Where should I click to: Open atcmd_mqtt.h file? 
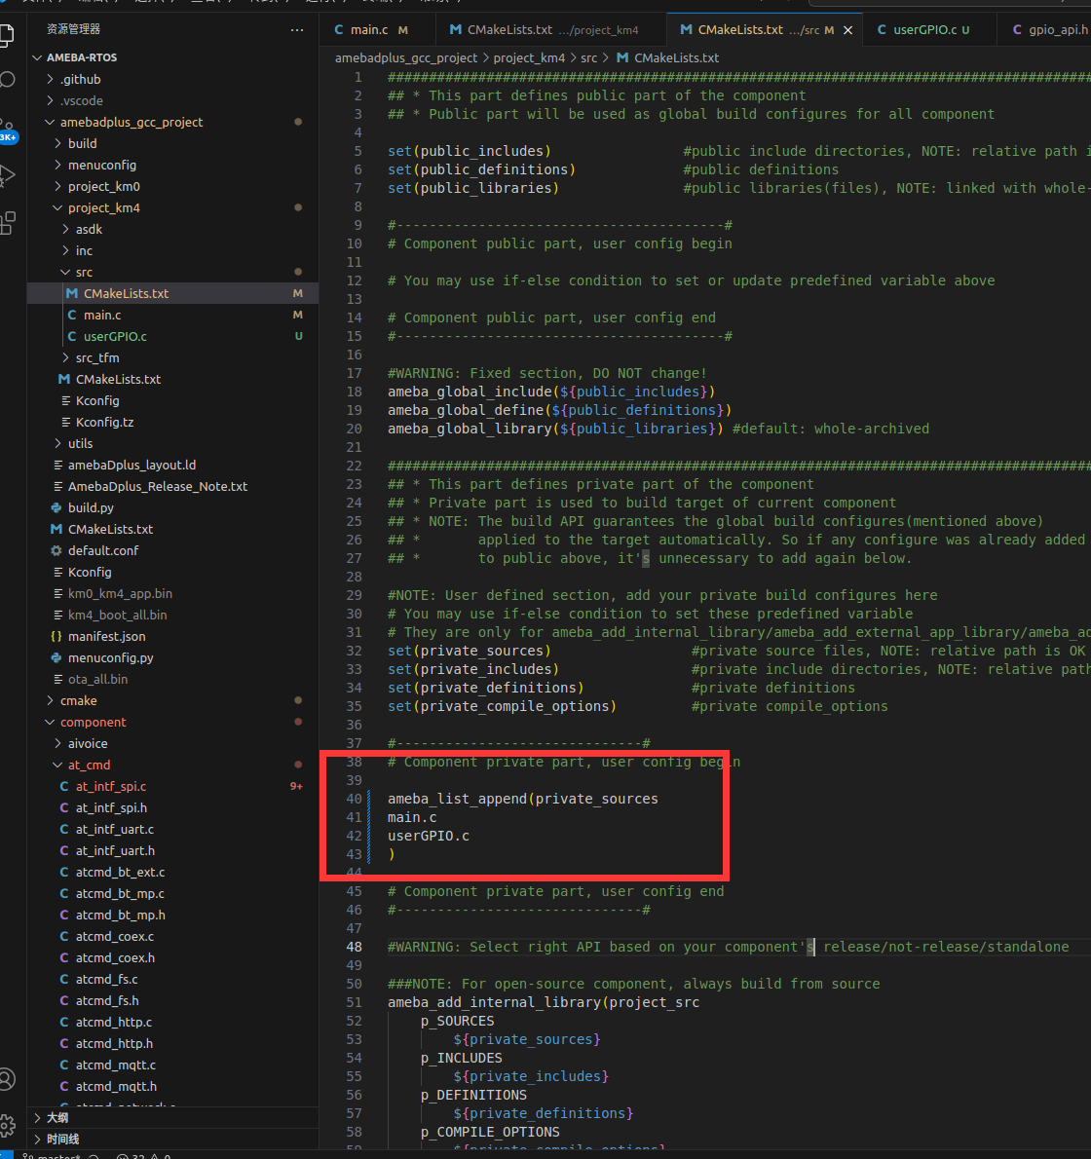coord(173,1087)
